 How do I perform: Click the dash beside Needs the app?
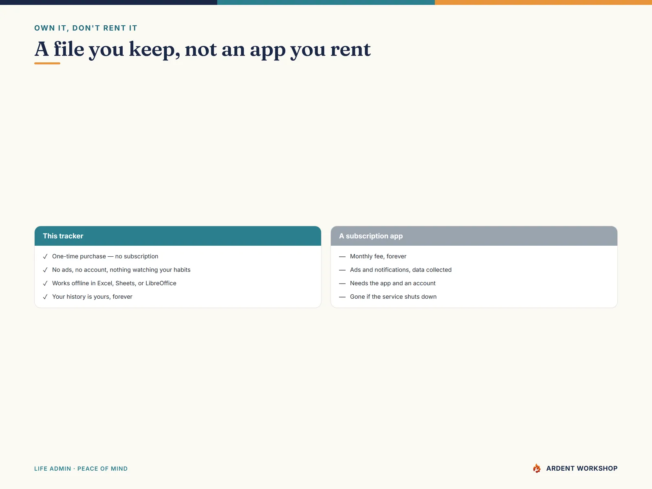coord(342,284)
